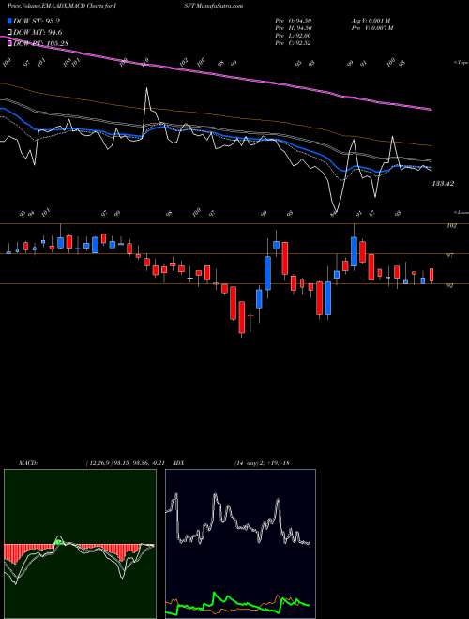Viewport: 469px width, 619px height.
Task: Click the MACD parameters '(12,26,9)' text
Action: [x=98, y=463]
